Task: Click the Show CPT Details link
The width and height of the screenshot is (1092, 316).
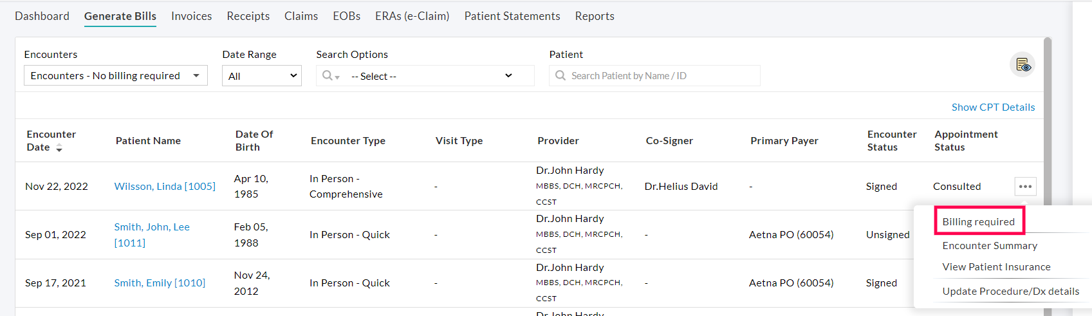Action: [993, 107]
